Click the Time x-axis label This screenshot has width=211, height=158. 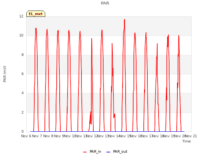tap(187, 141)
